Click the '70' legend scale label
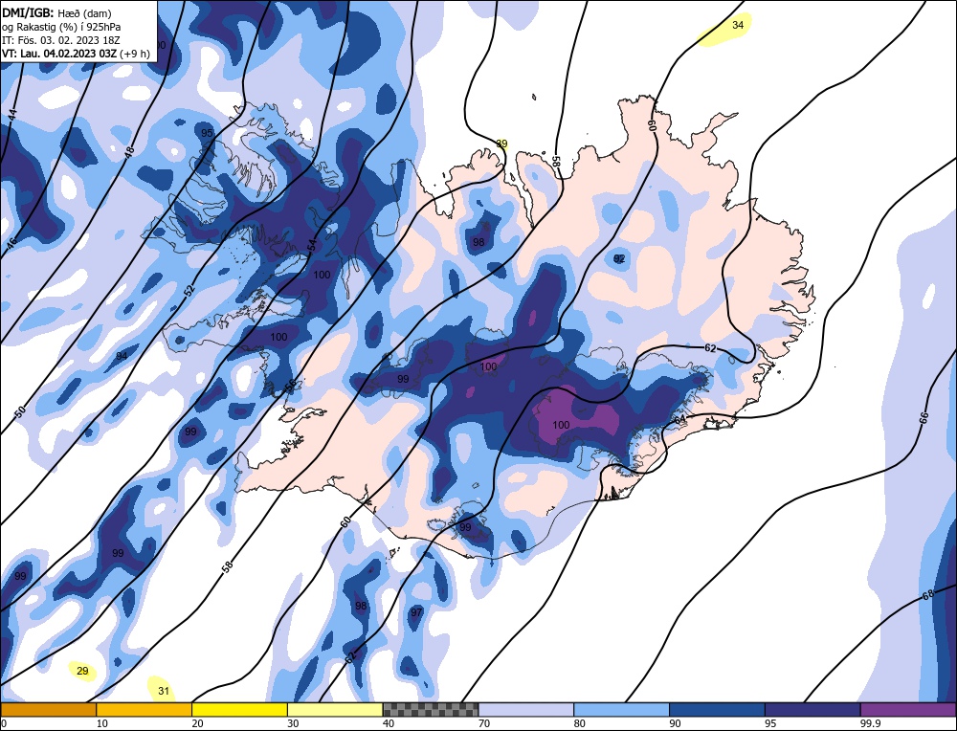This screenshot has height=731, width=957. [x=484, y=723]
